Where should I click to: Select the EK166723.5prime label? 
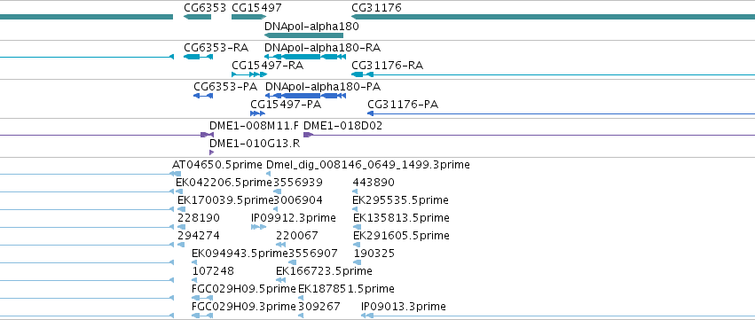[324, 271]
